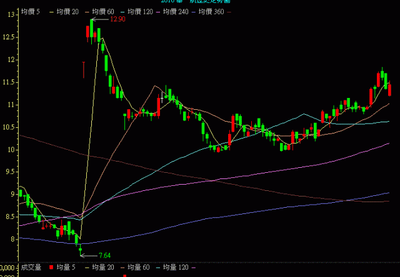Click the 13 price axis label

[11, 15]
